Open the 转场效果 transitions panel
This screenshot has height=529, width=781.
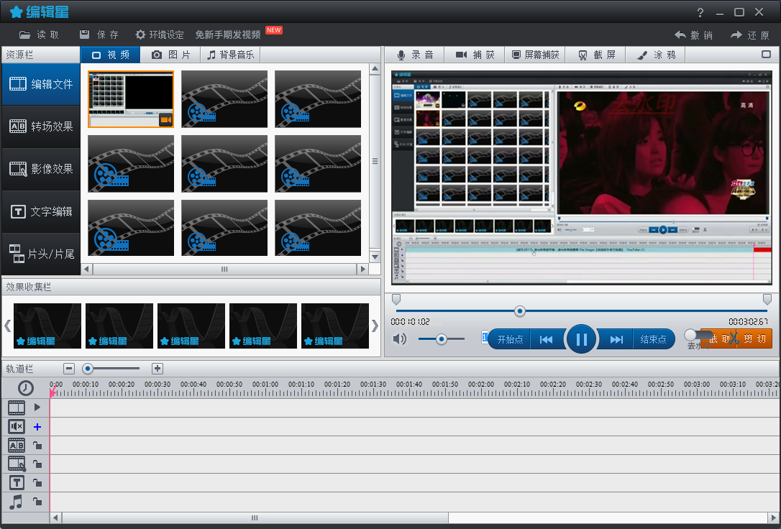click(41, 126)
